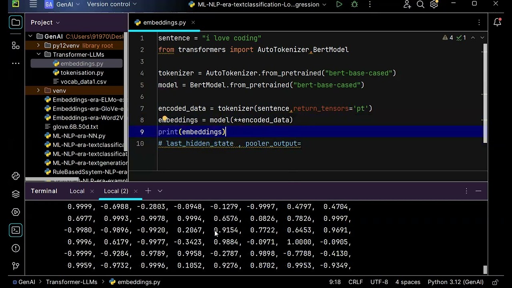Select Embeddings-era-GloVe file

point(85,109)
